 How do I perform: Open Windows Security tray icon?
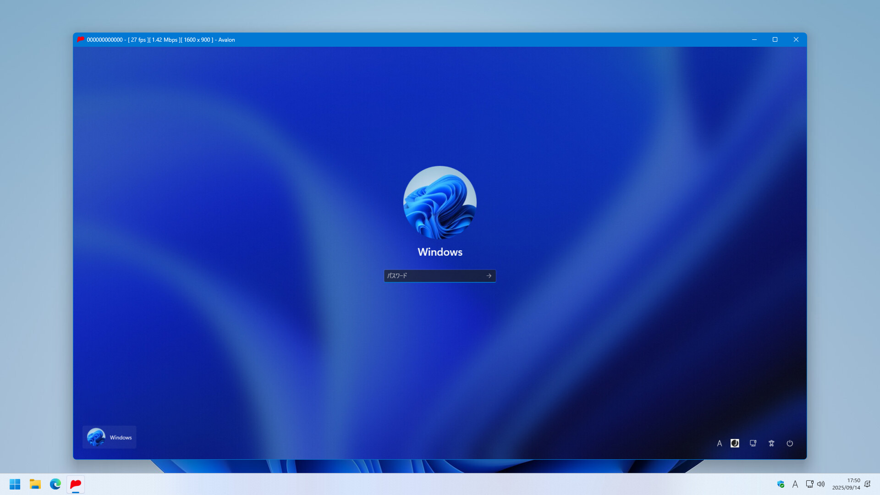(x=781, y=484)
